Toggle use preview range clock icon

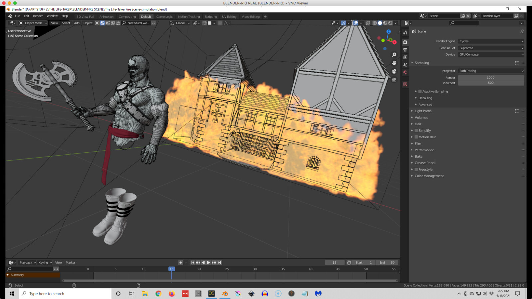349,263
